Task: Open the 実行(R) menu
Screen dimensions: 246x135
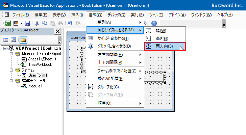Action: click(x=137, y=15)
